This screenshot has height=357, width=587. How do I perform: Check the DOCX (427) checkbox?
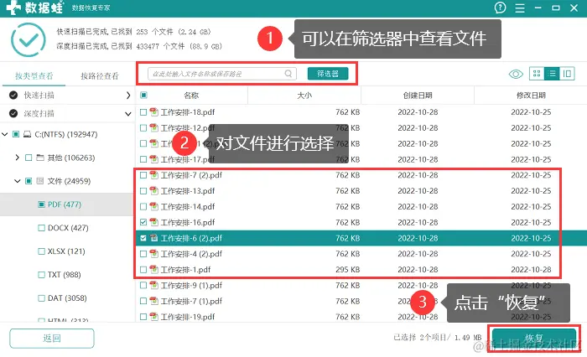[42, 228]
